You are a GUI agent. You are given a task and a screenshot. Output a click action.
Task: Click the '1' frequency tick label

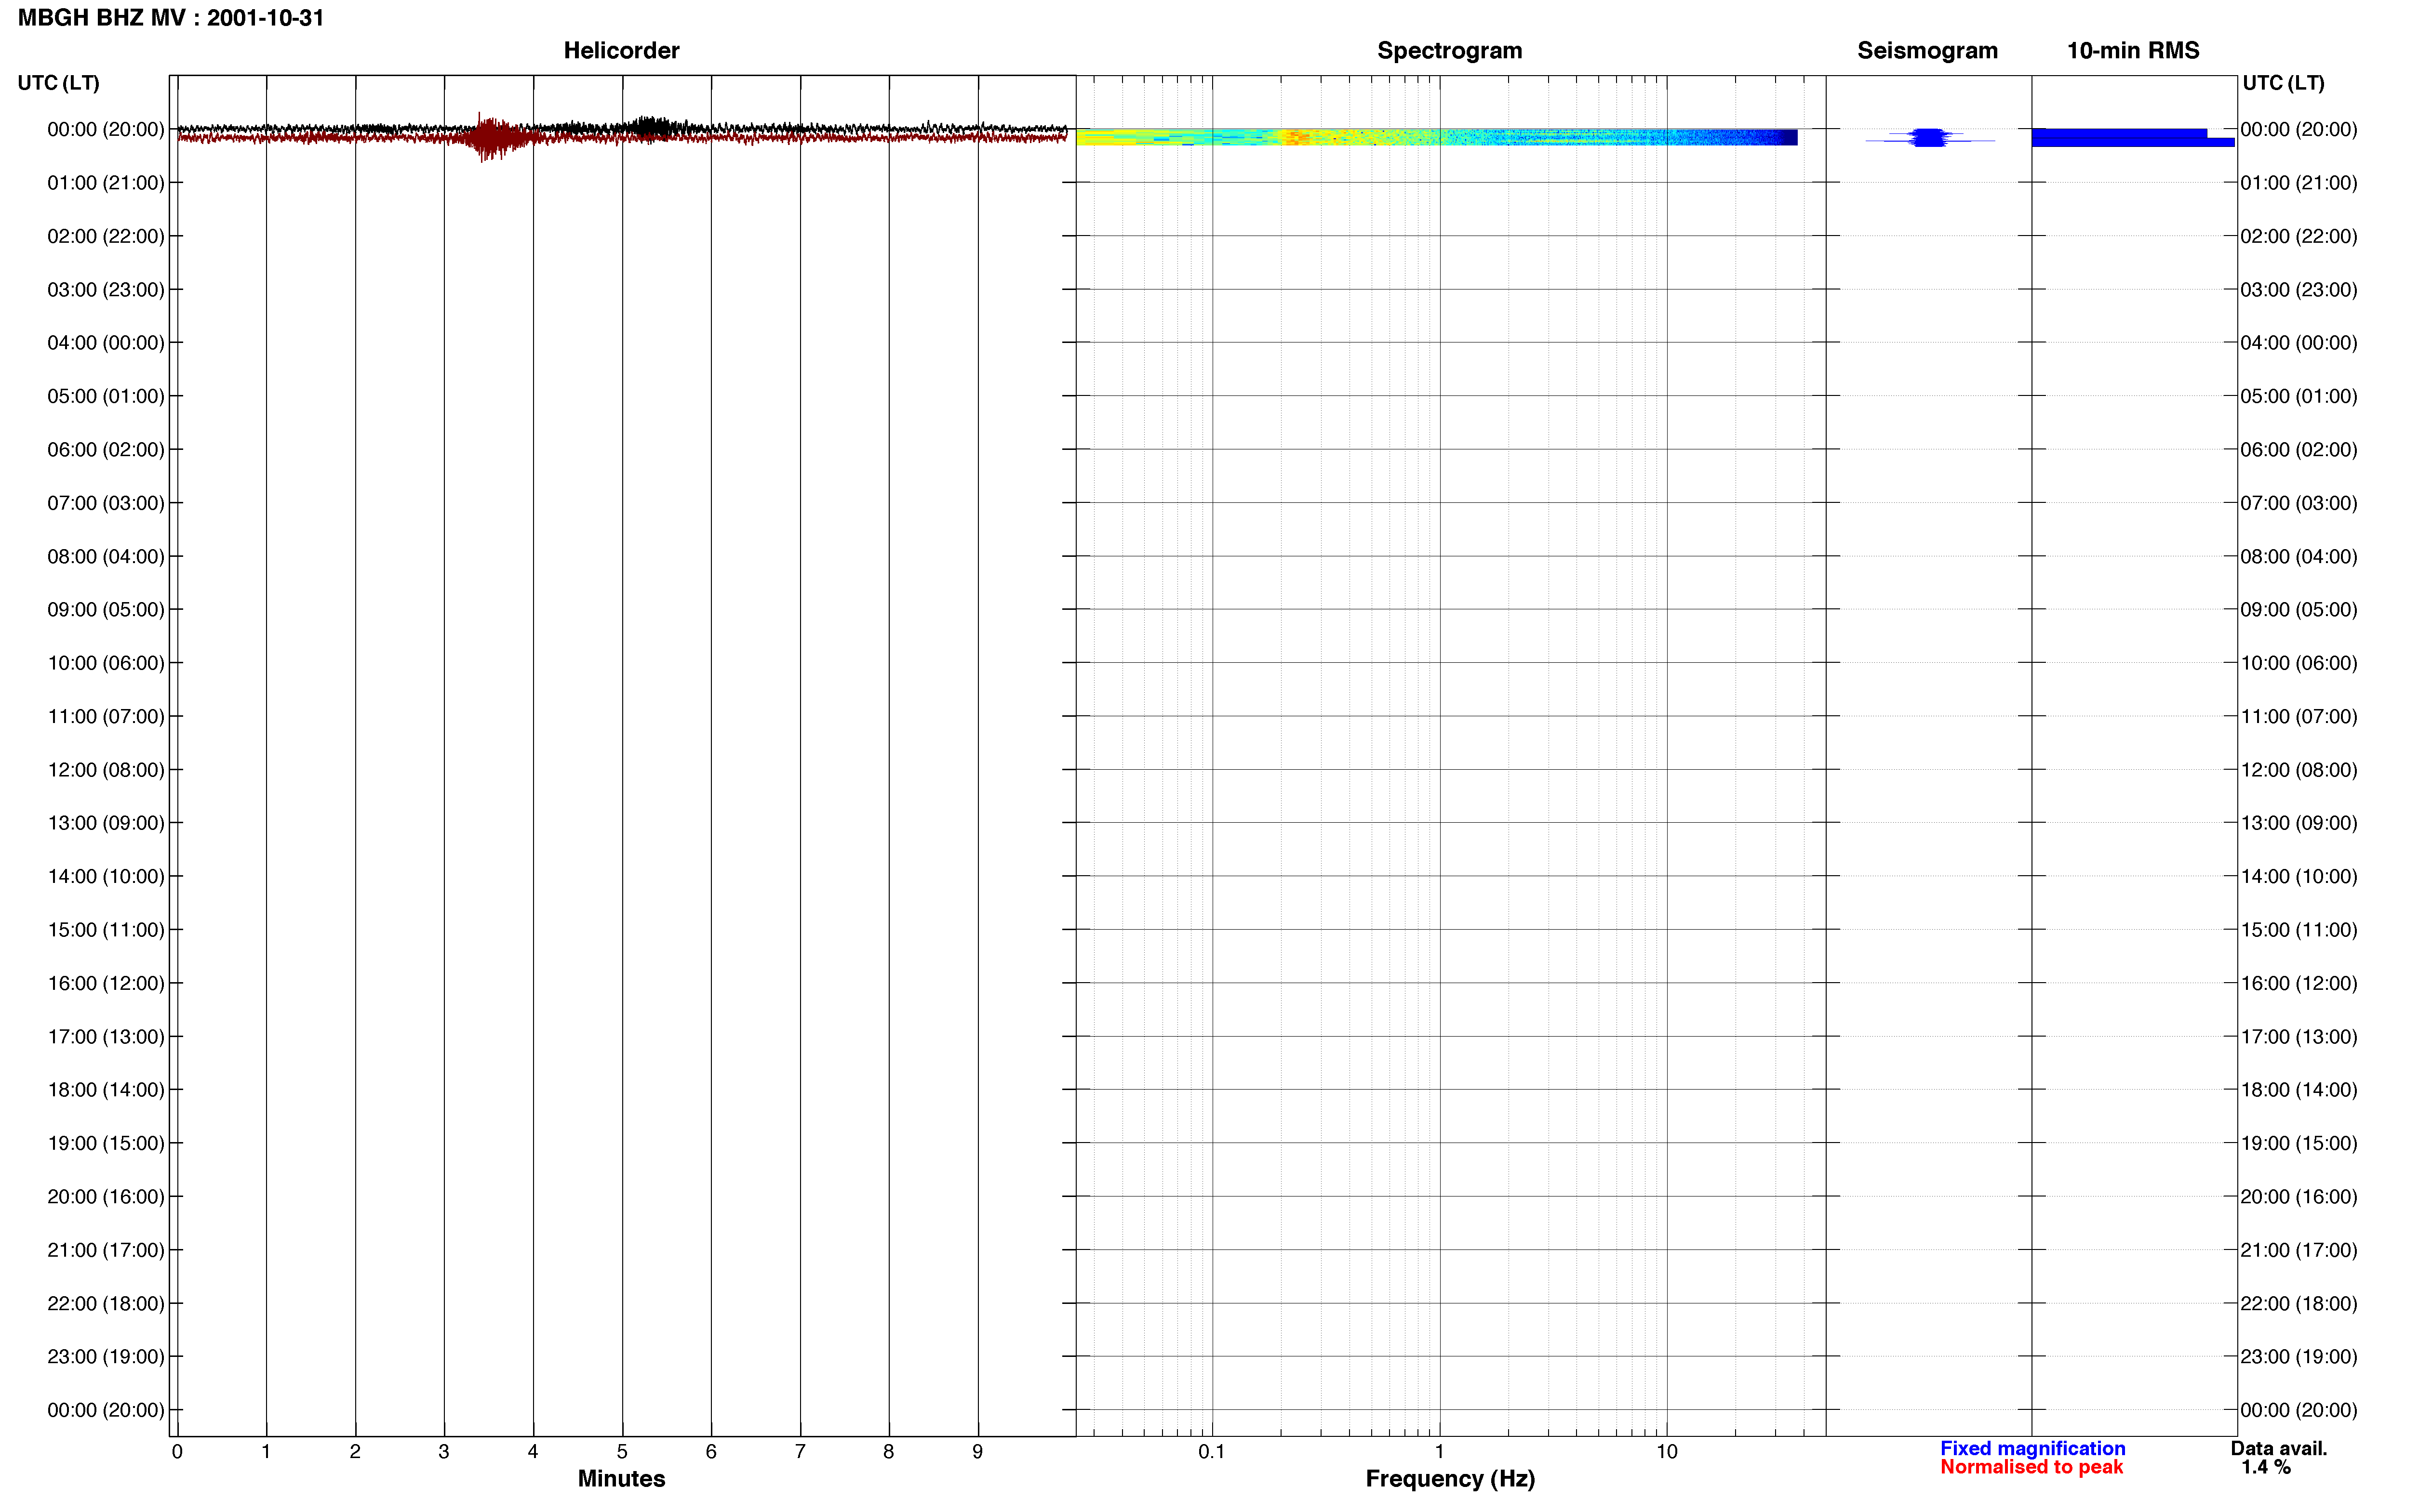click(x=1440, y=1451)
